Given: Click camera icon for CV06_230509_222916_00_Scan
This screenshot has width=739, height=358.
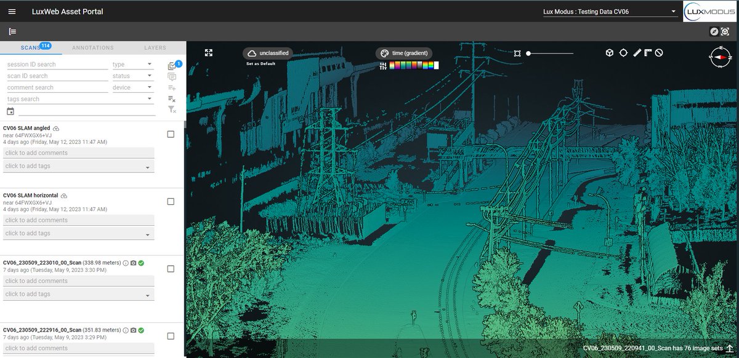Looking at the screenshot, I should (x=133, y=330).
